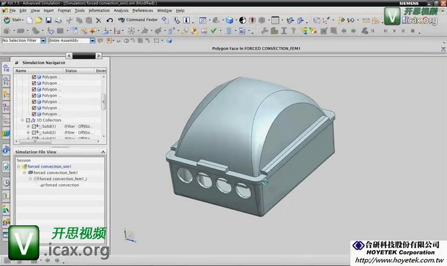This screenshot has width=447, height=266.
Task: Click the Open folder icon
Action: coord(38,20)
